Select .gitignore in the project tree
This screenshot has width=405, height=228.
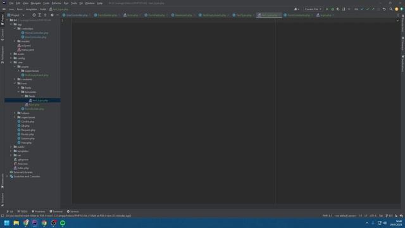(x=23, y=160)
